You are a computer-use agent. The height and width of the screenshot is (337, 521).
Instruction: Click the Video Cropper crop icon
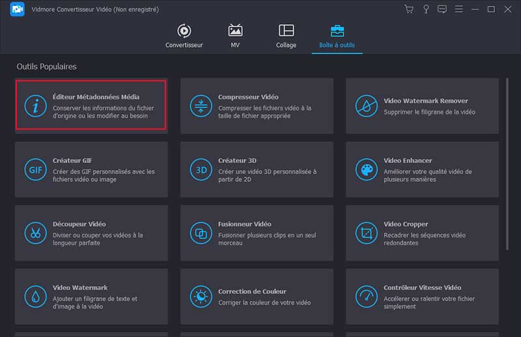366,233
